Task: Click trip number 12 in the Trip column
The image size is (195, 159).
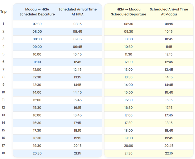Action: tap(3, 107)
